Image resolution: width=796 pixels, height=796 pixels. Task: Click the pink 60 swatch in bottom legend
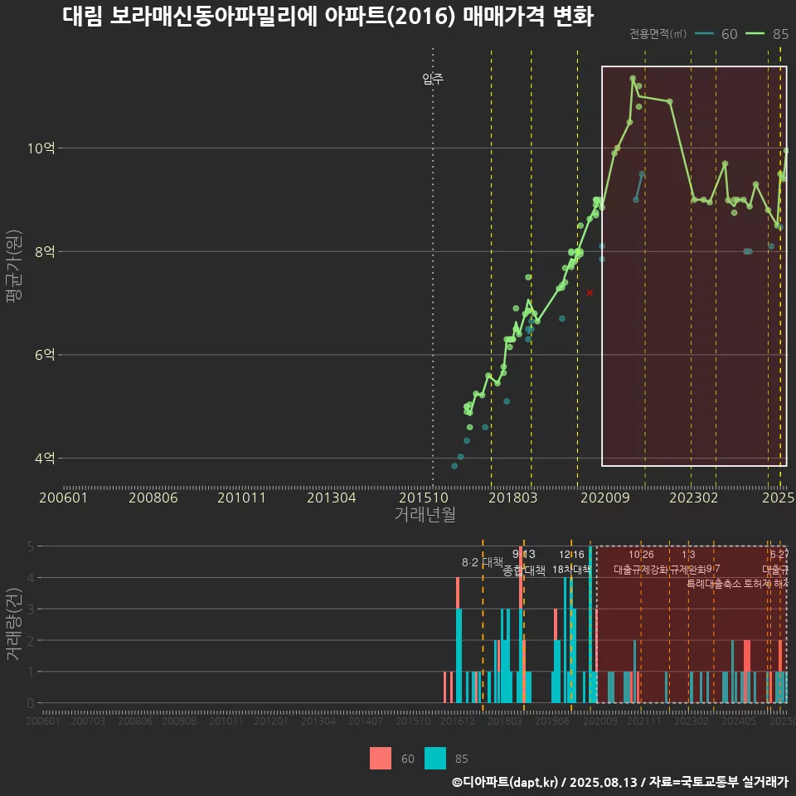tap(381, 759)
